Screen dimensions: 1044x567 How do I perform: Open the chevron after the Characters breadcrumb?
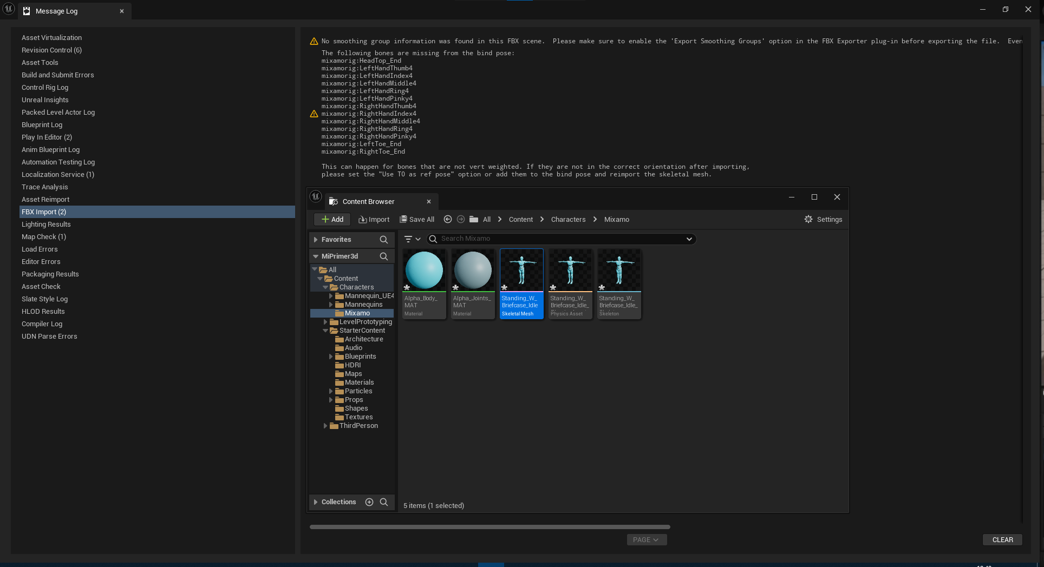point(595,219)
